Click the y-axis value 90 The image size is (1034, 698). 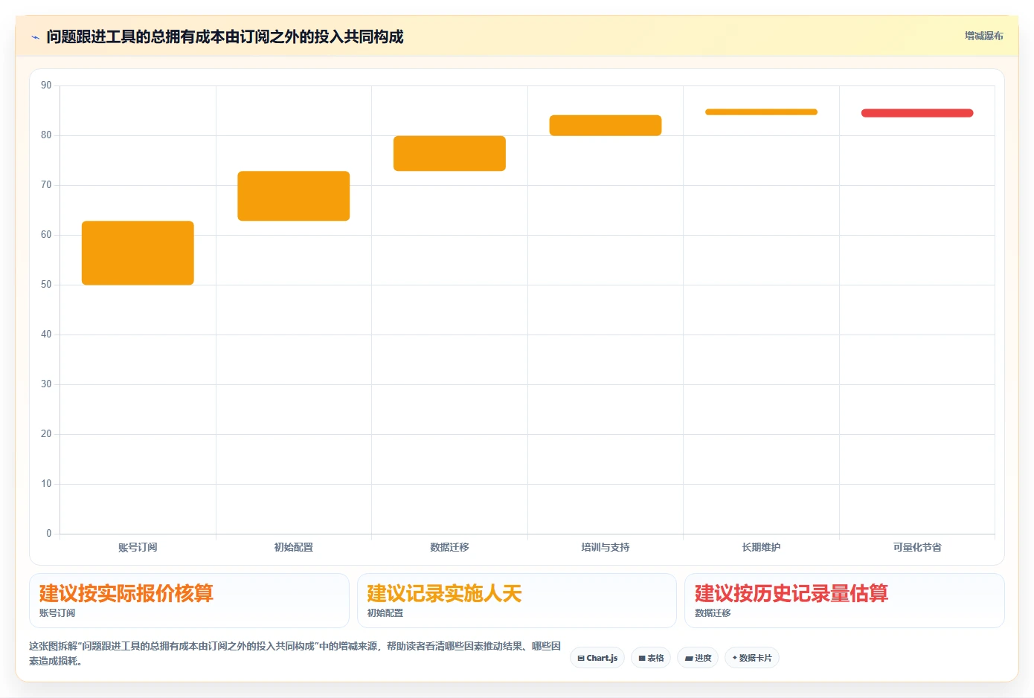46,85
